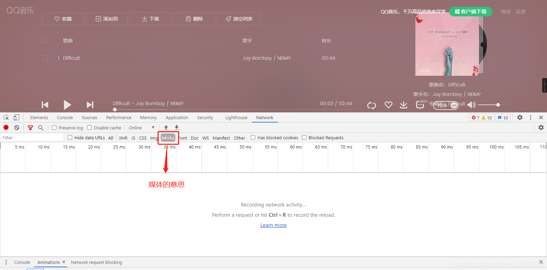Select the Manifest filter type

221,138
